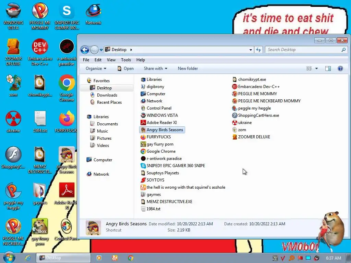
Task: Select Computer in navigation pane
Action: [99, 160]
